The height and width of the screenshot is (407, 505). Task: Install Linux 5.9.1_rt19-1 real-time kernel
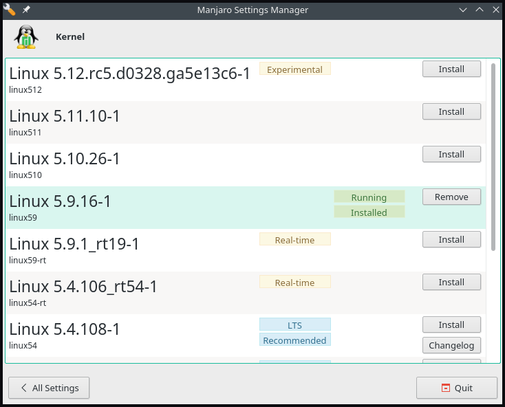tap(451, 239)
